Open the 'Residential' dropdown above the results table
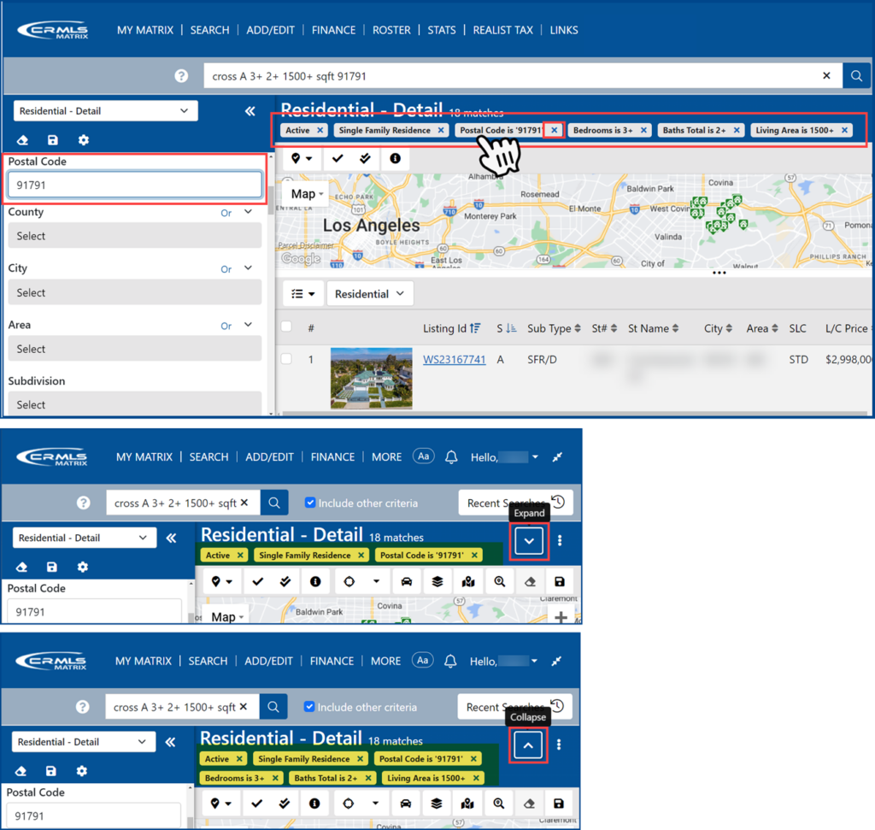 coord(369,294)
